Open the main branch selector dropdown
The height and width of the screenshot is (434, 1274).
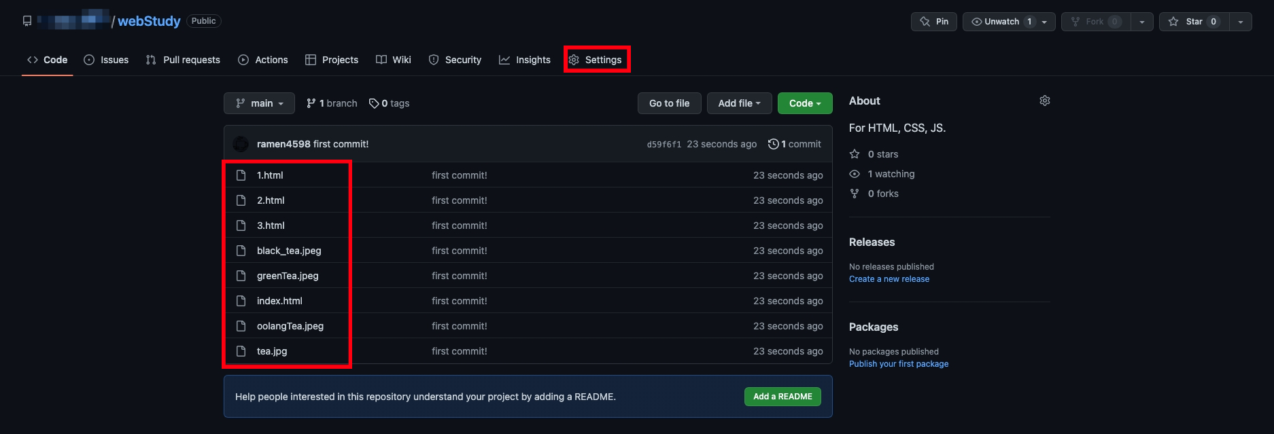point(259,103)
